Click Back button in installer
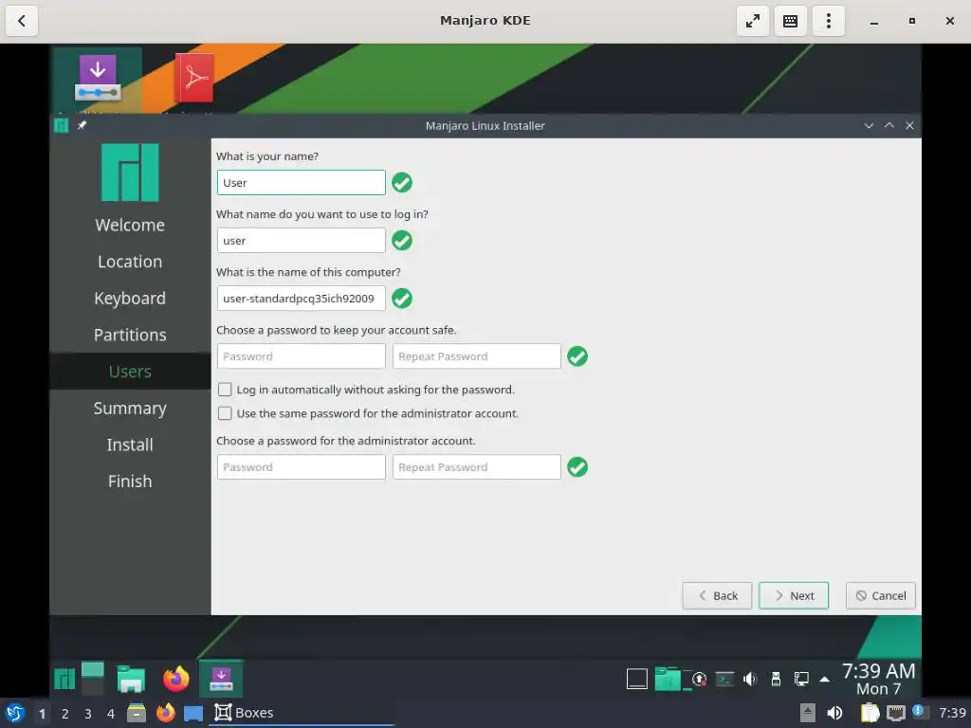This screenshot has height=728, width=971. (717, 595)
